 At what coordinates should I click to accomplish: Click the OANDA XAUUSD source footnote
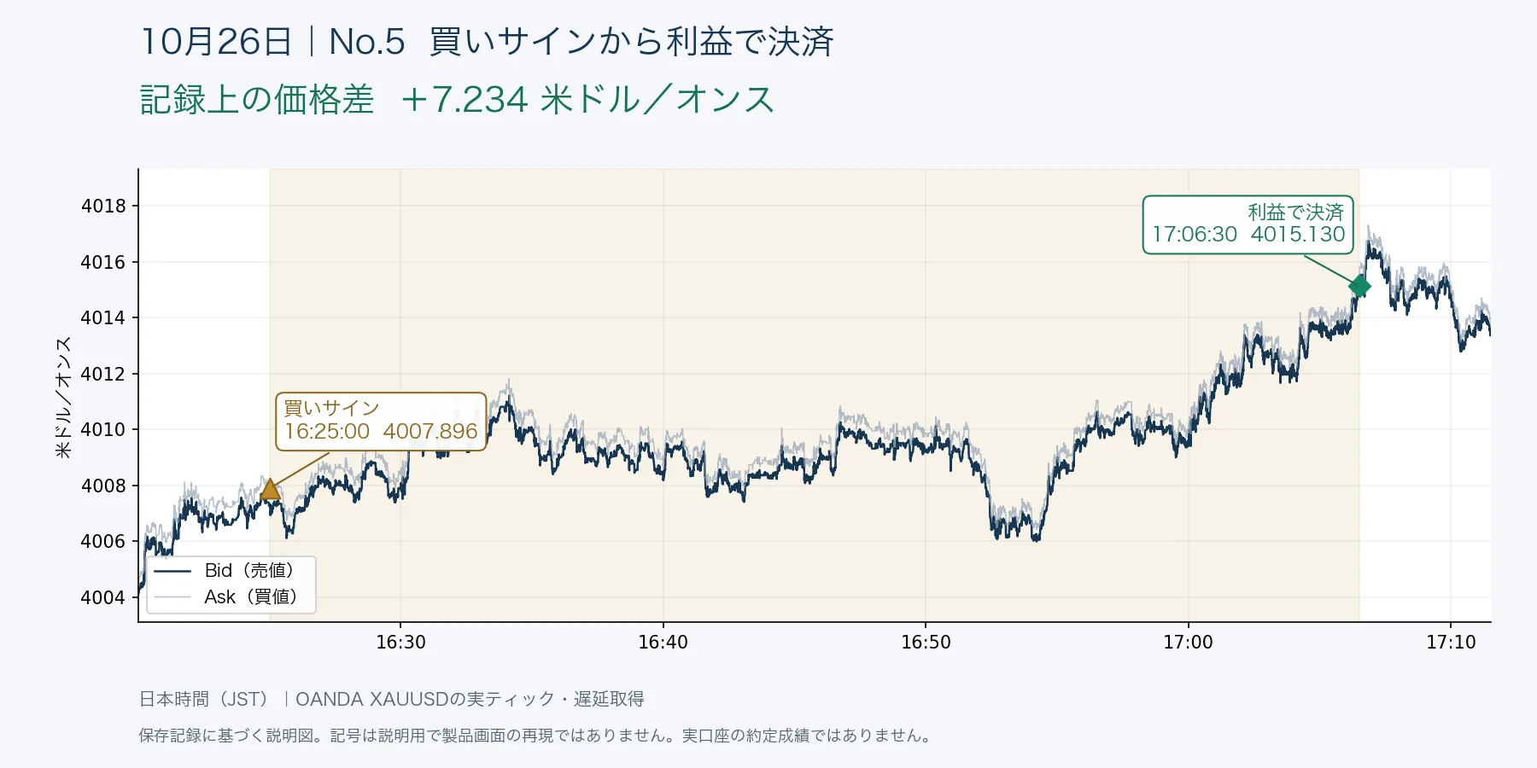(391, 699)
